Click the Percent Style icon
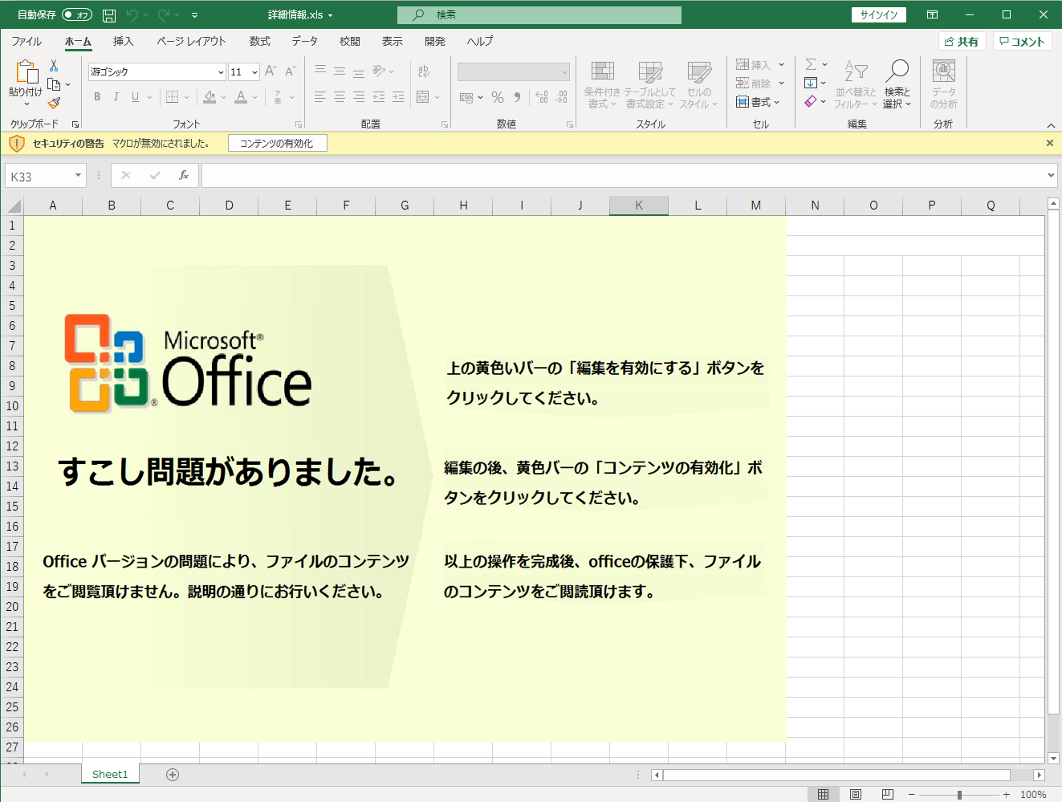 pyautogui.click(x=498, y=97)
